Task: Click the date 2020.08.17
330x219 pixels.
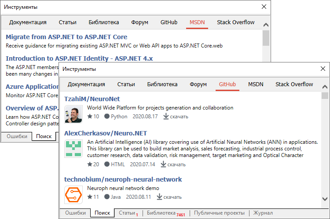Action: coord(145,117)
